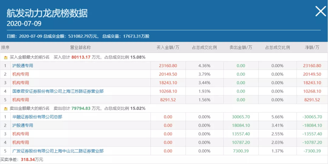Click the 排序 column header
This screenshot has width=328, height=164.
pyautogui.click(x=5, y=48)
